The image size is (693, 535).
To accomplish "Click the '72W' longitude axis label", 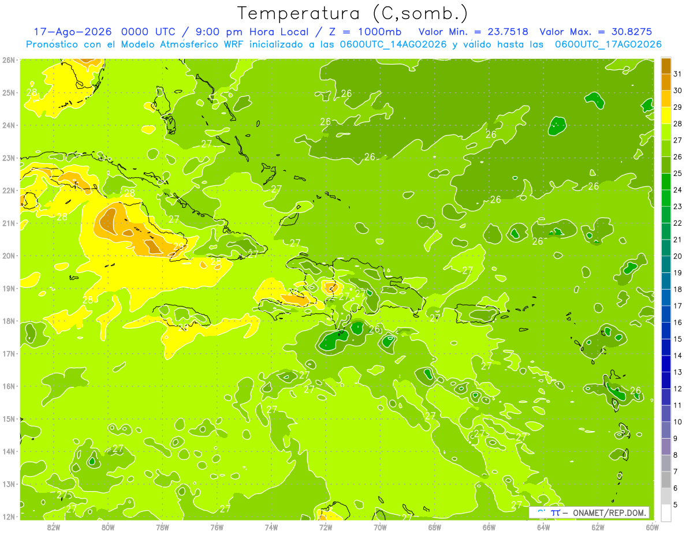I will click(x=326, y=527).
